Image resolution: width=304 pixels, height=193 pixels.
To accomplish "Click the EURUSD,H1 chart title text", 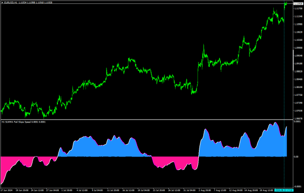I will (x=11, y=2).
